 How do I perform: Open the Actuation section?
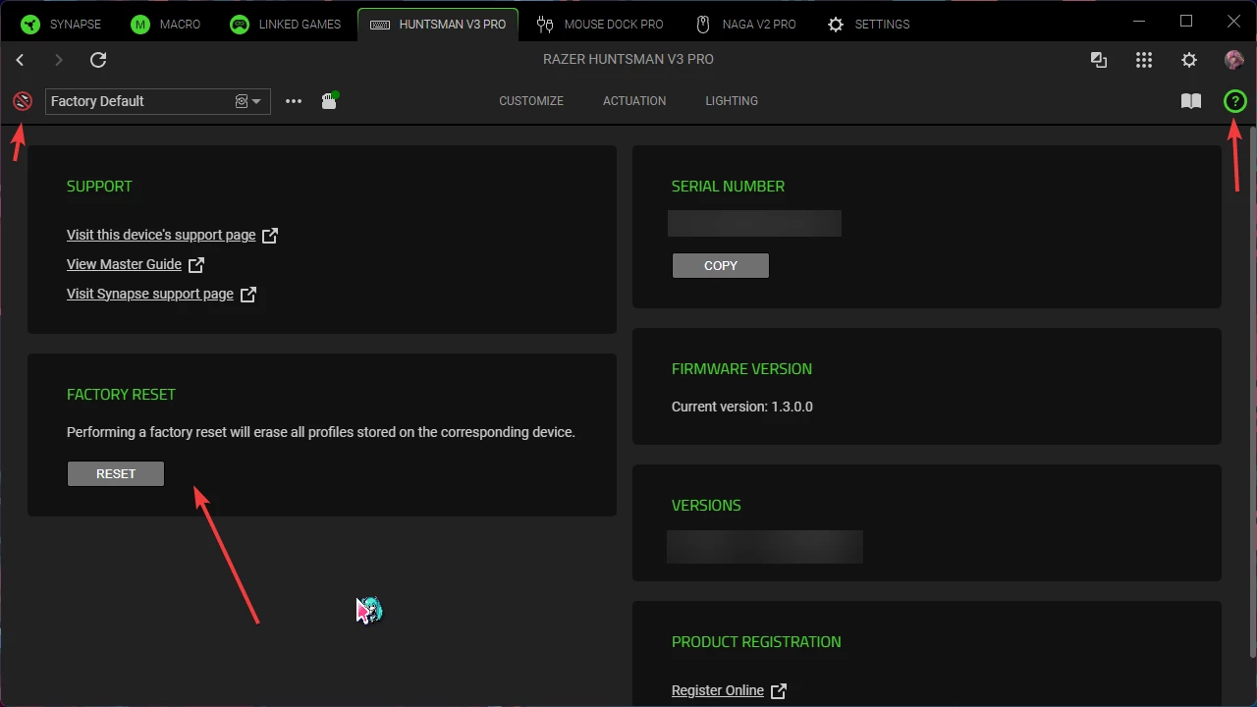coord(634,101)
